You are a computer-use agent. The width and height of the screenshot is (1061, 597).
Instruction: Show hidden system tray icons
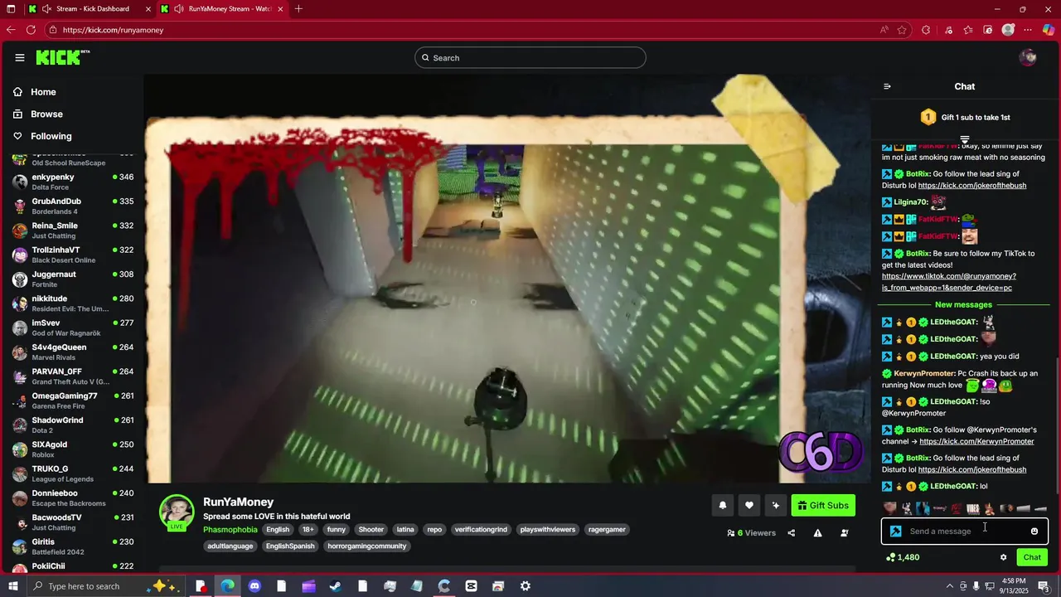click(x=950, y=586)
